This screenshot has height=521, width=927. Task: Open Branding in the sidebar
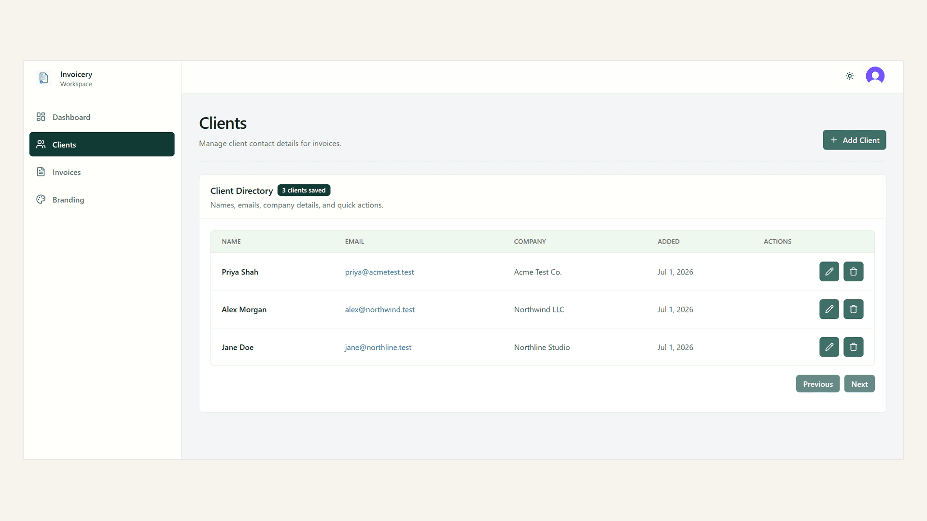pos(102,200)
